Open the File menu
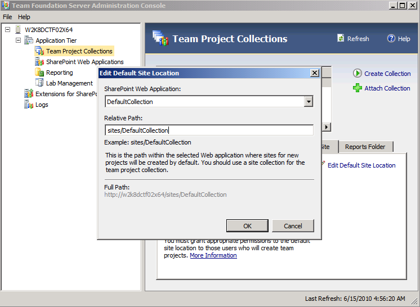This screenshot has width=420, height=307. (x=7, y=17)
